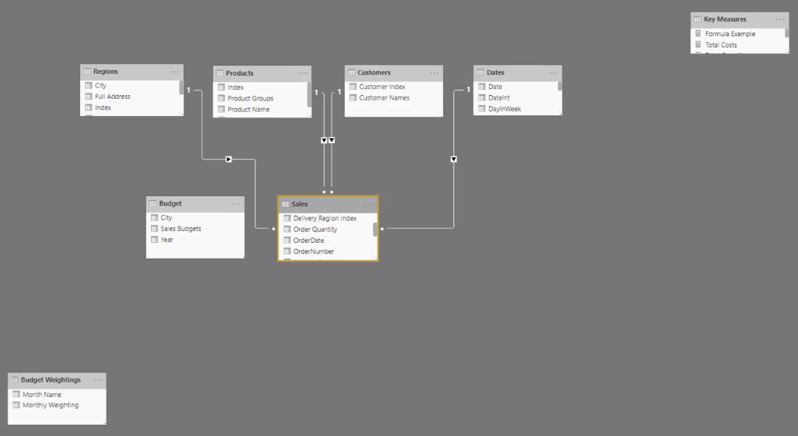Select the Budget table header

point(196,204)
